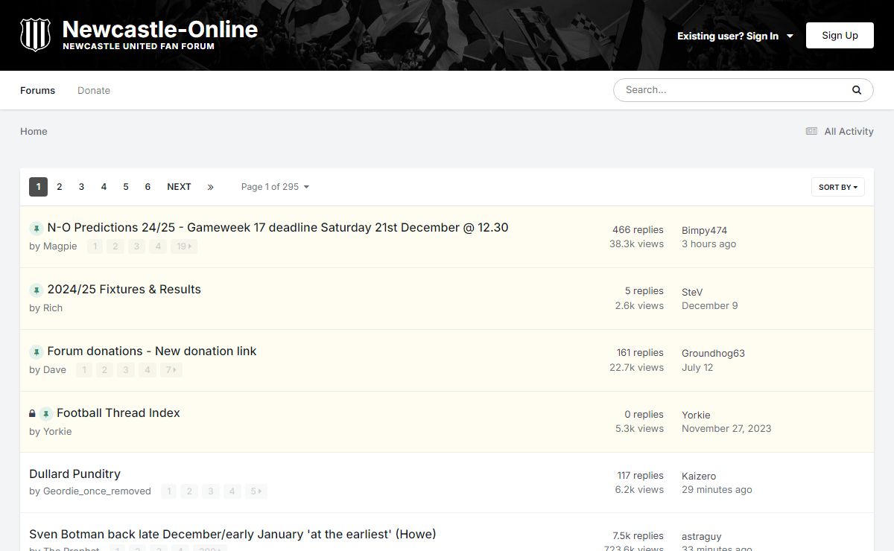
Task: Open last poster SteV's profile
Action: tap(692, 293)
